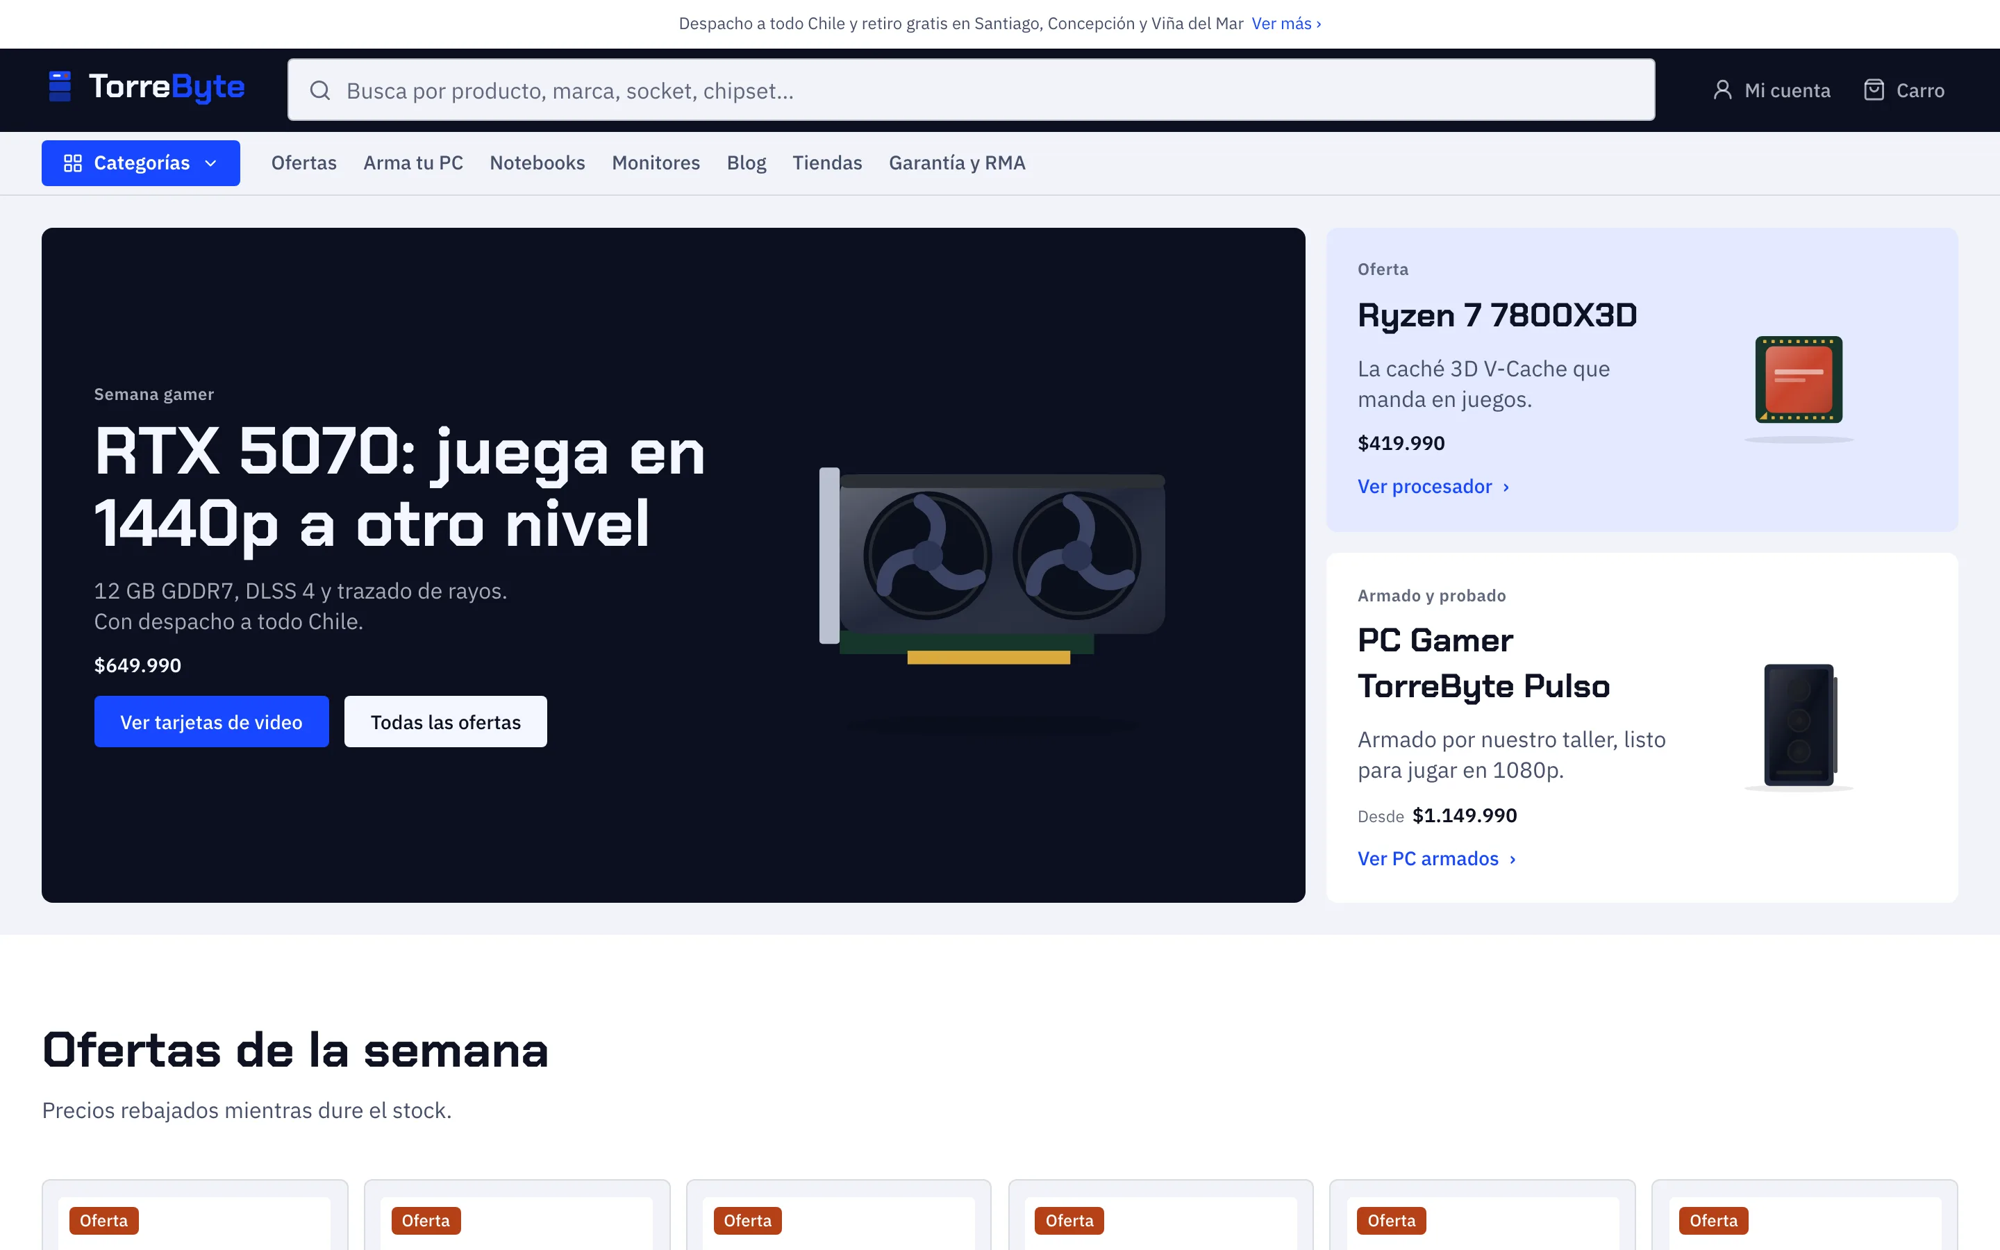Click the TorreByte server logo icon

(60, 87)
